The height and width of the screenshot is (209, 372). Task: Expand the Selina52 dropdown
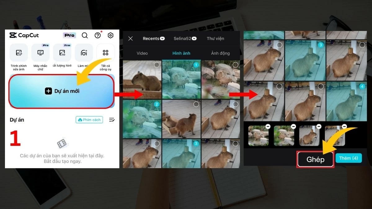pyautogui.click(x=185, y=39)
